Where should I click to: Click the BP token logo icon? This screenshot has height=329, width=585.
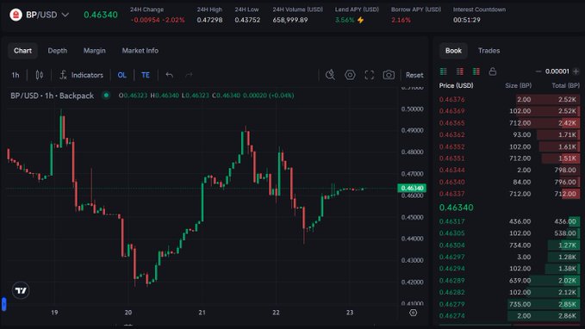click(16, 15)
